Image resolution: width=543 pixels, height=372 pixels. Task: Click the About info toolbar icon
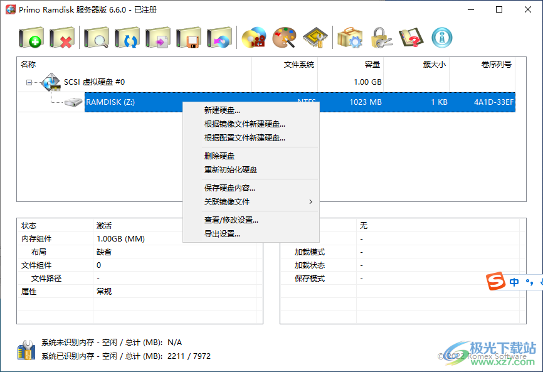[x=441, y=36]
